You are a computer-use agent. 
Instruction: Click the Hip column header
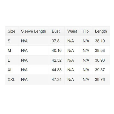(86, 31)
